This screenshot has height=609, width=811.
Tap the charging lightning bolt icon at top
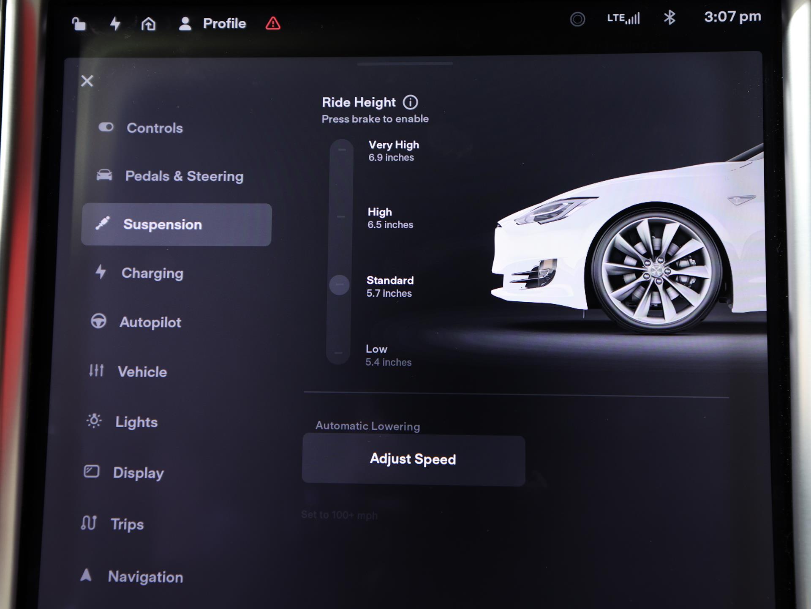coord(115,24)
